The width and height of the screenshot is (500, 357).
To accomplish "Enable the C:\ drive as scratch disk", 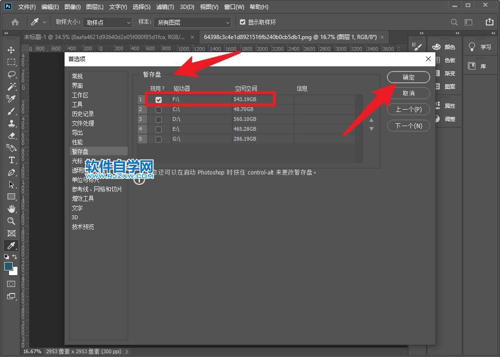I will tap(159, 109).
